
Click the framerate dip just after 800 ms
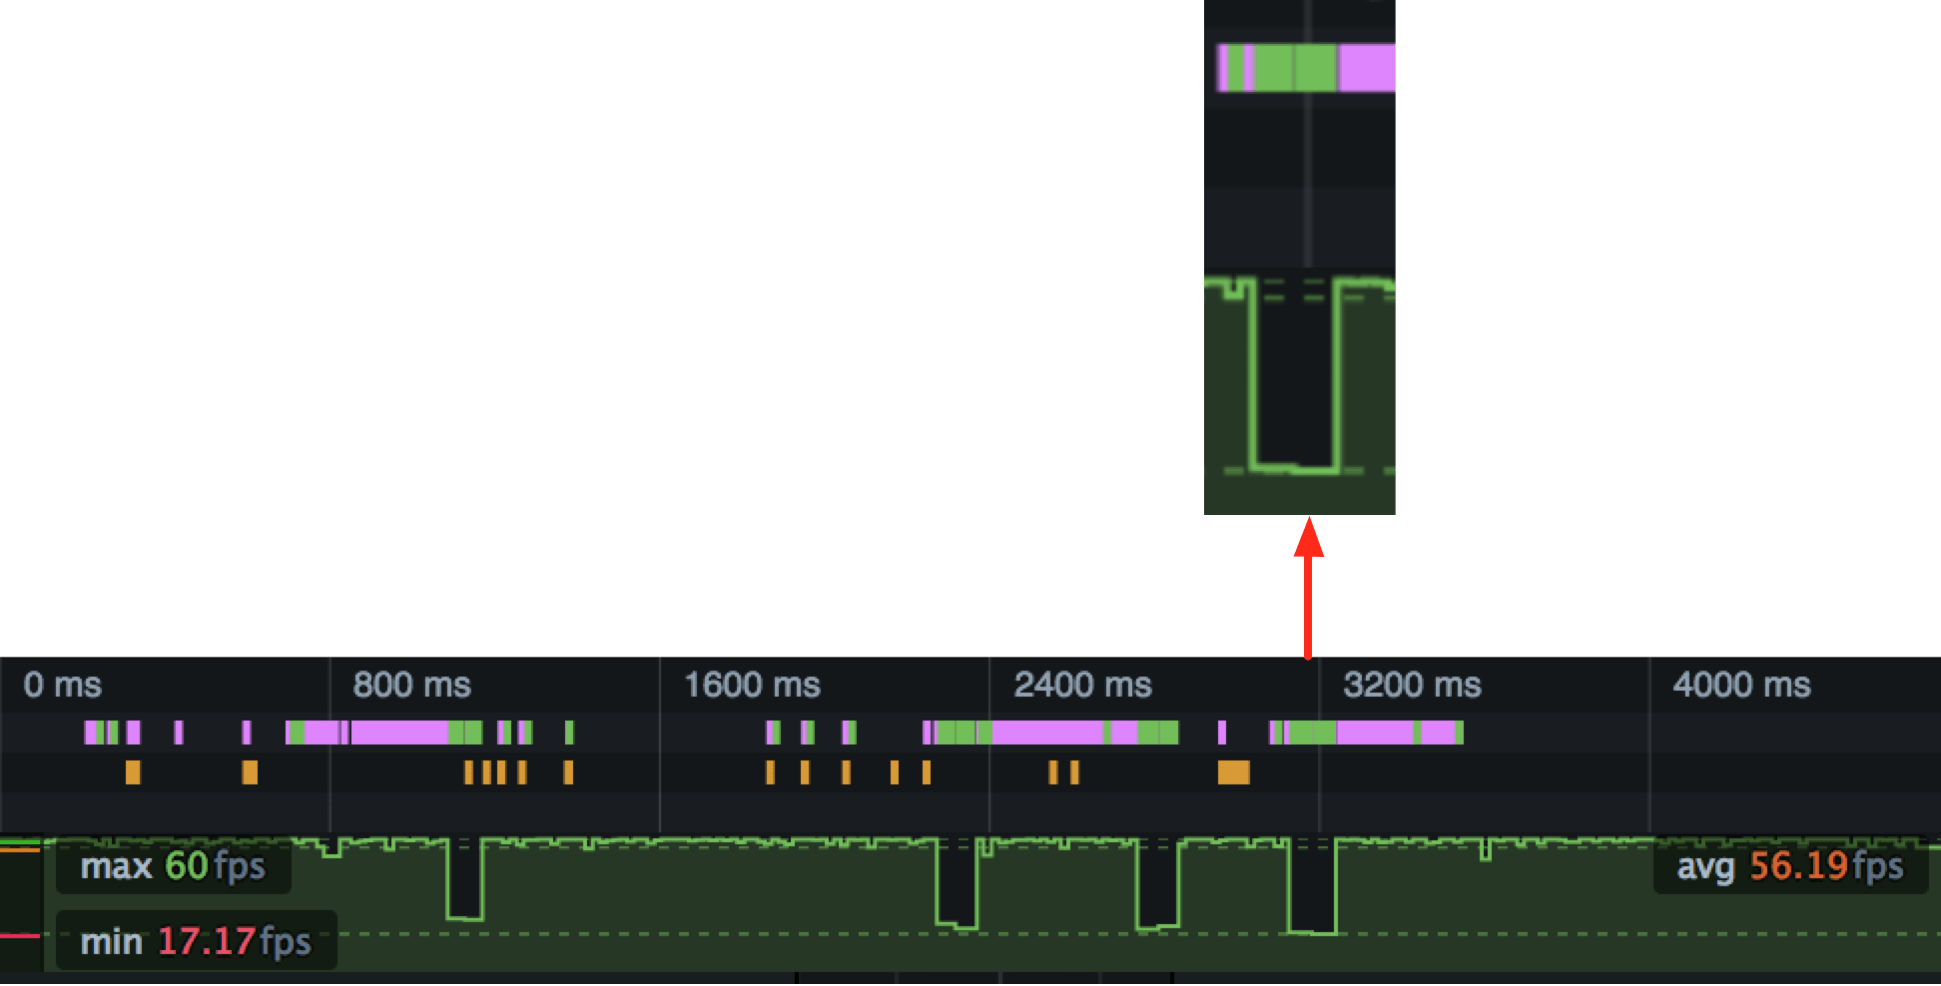464,880
